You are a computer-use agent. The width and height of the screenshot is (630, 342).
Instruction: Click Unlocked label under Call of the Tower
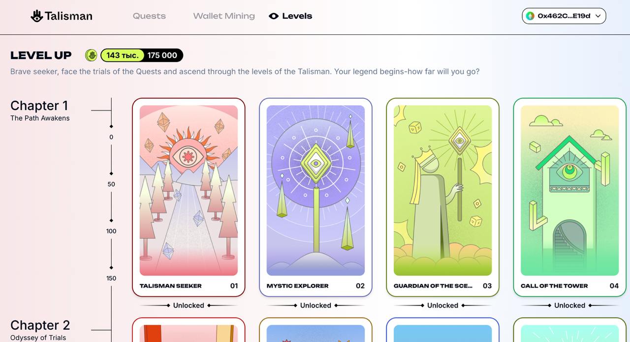569,306
